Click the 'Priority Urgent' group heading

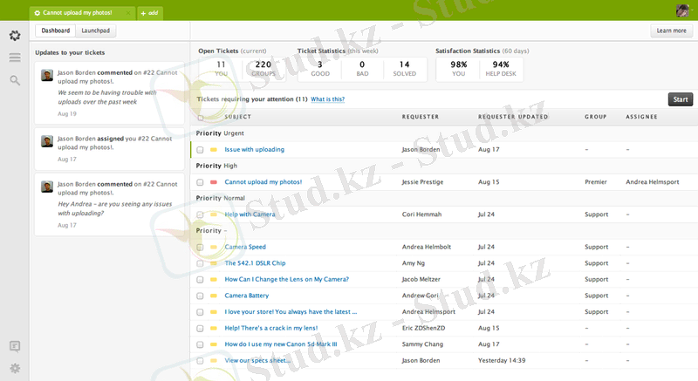(220, 133)
